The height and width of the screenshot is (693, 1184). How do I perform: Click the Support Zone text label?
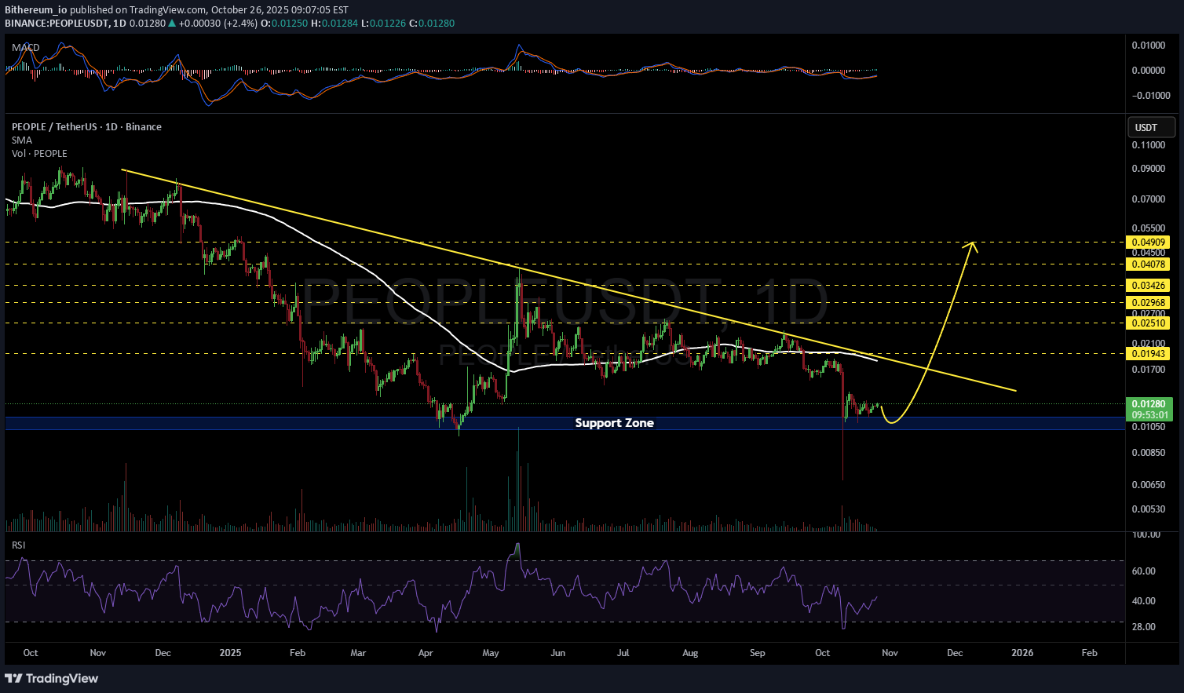pyautogui.click(x=614, y=423)
